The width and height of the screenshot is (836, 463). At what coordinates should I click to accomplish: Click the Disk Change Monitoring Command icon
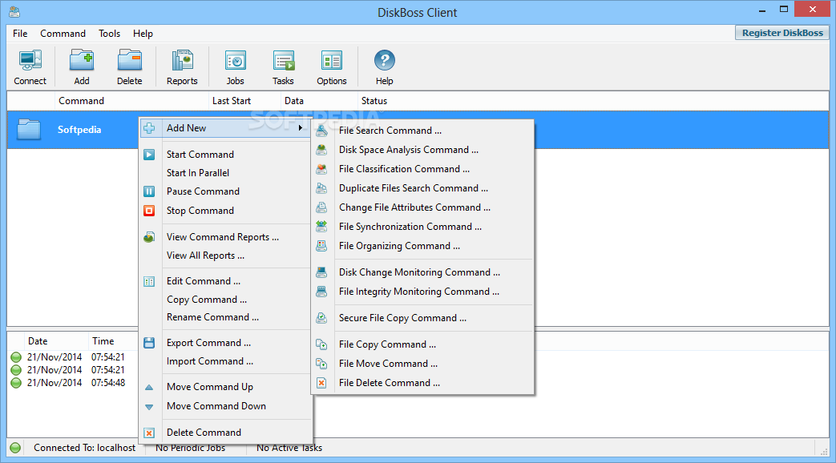pyautogui.click(x=321, y=272)
